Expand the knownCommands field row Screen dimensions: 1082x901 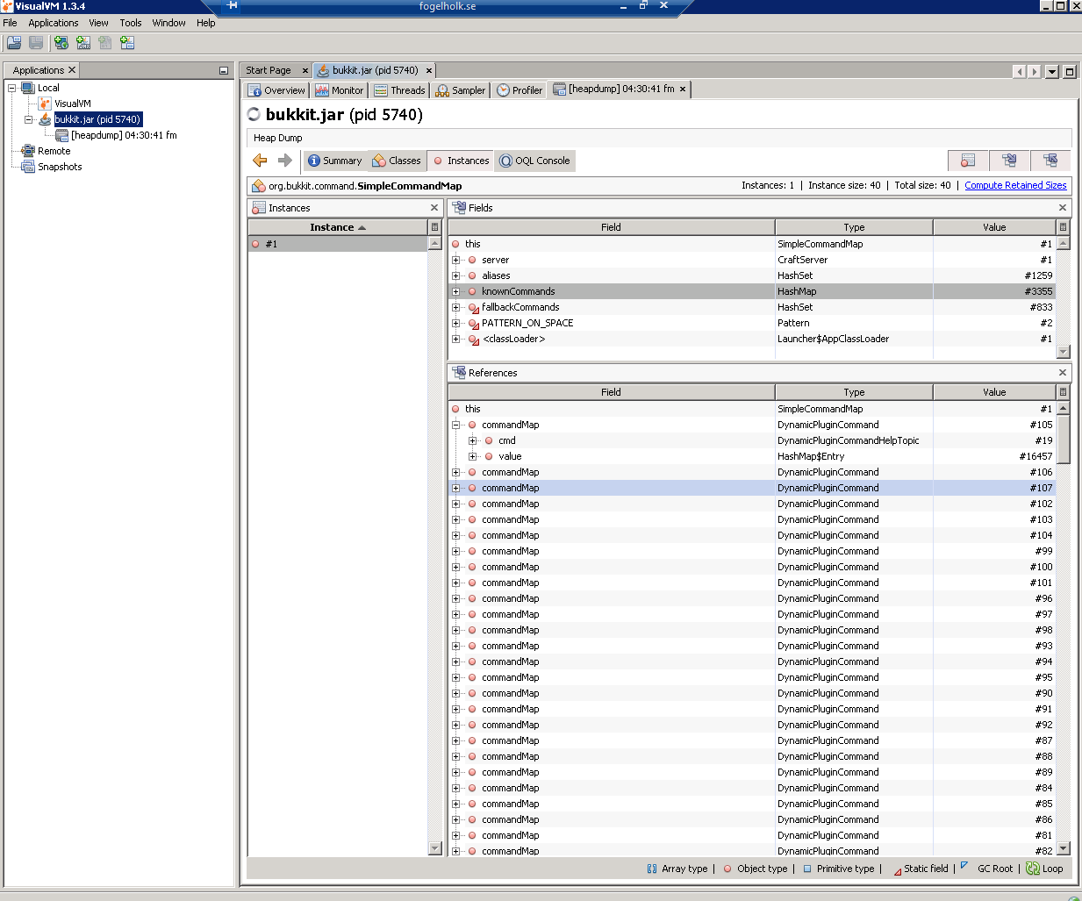(x=455, y=291)
